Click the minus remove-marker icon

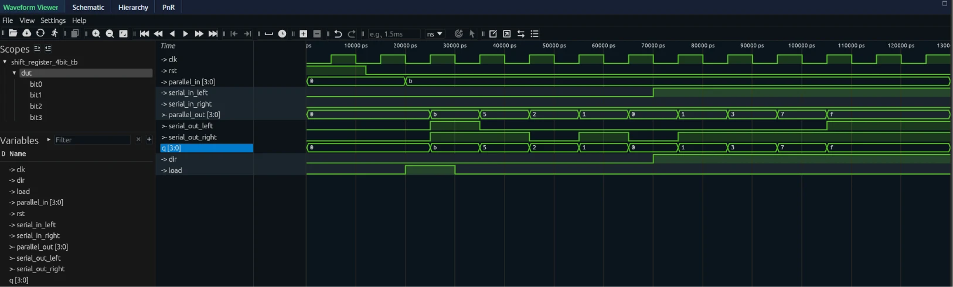pos(317,33)
